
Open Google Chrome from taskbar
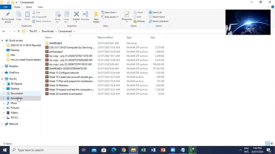point(124,150)
